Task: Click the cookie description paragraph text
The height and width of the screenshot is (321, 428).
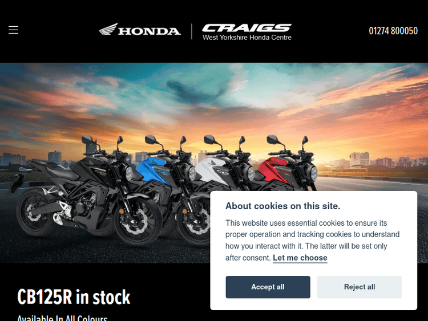Action: pos(313,240)
